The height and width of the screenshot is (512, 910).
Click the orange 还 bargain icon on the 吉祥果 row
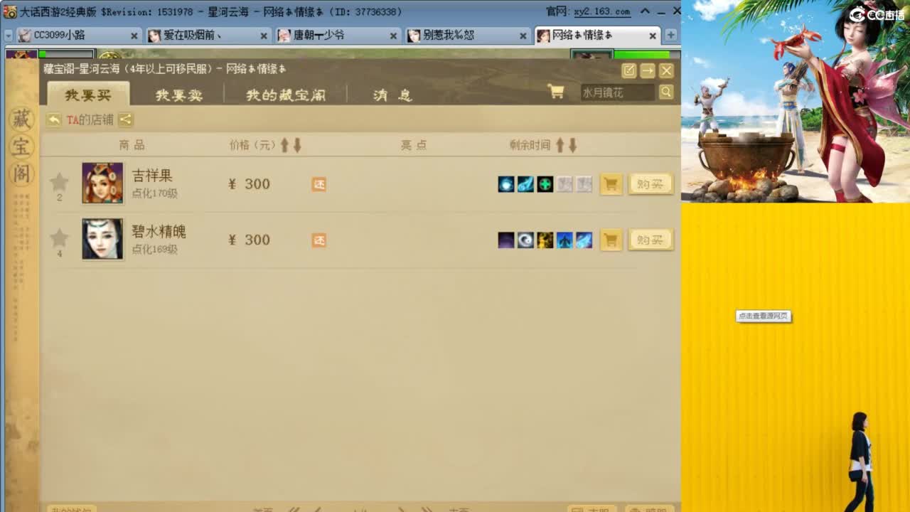pos(319,183)
